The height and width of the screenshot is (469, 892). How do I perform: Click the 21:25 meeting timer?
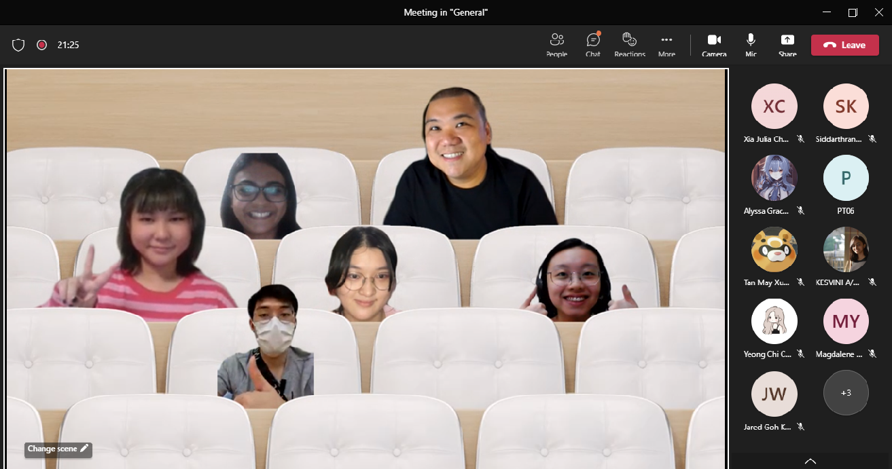(x=68, y=45)
